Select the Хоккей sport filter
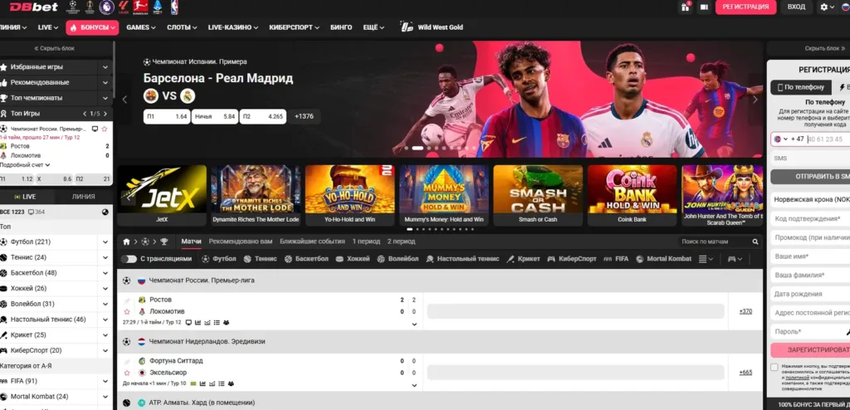850x410 pixels. click(x=353, y=259)
